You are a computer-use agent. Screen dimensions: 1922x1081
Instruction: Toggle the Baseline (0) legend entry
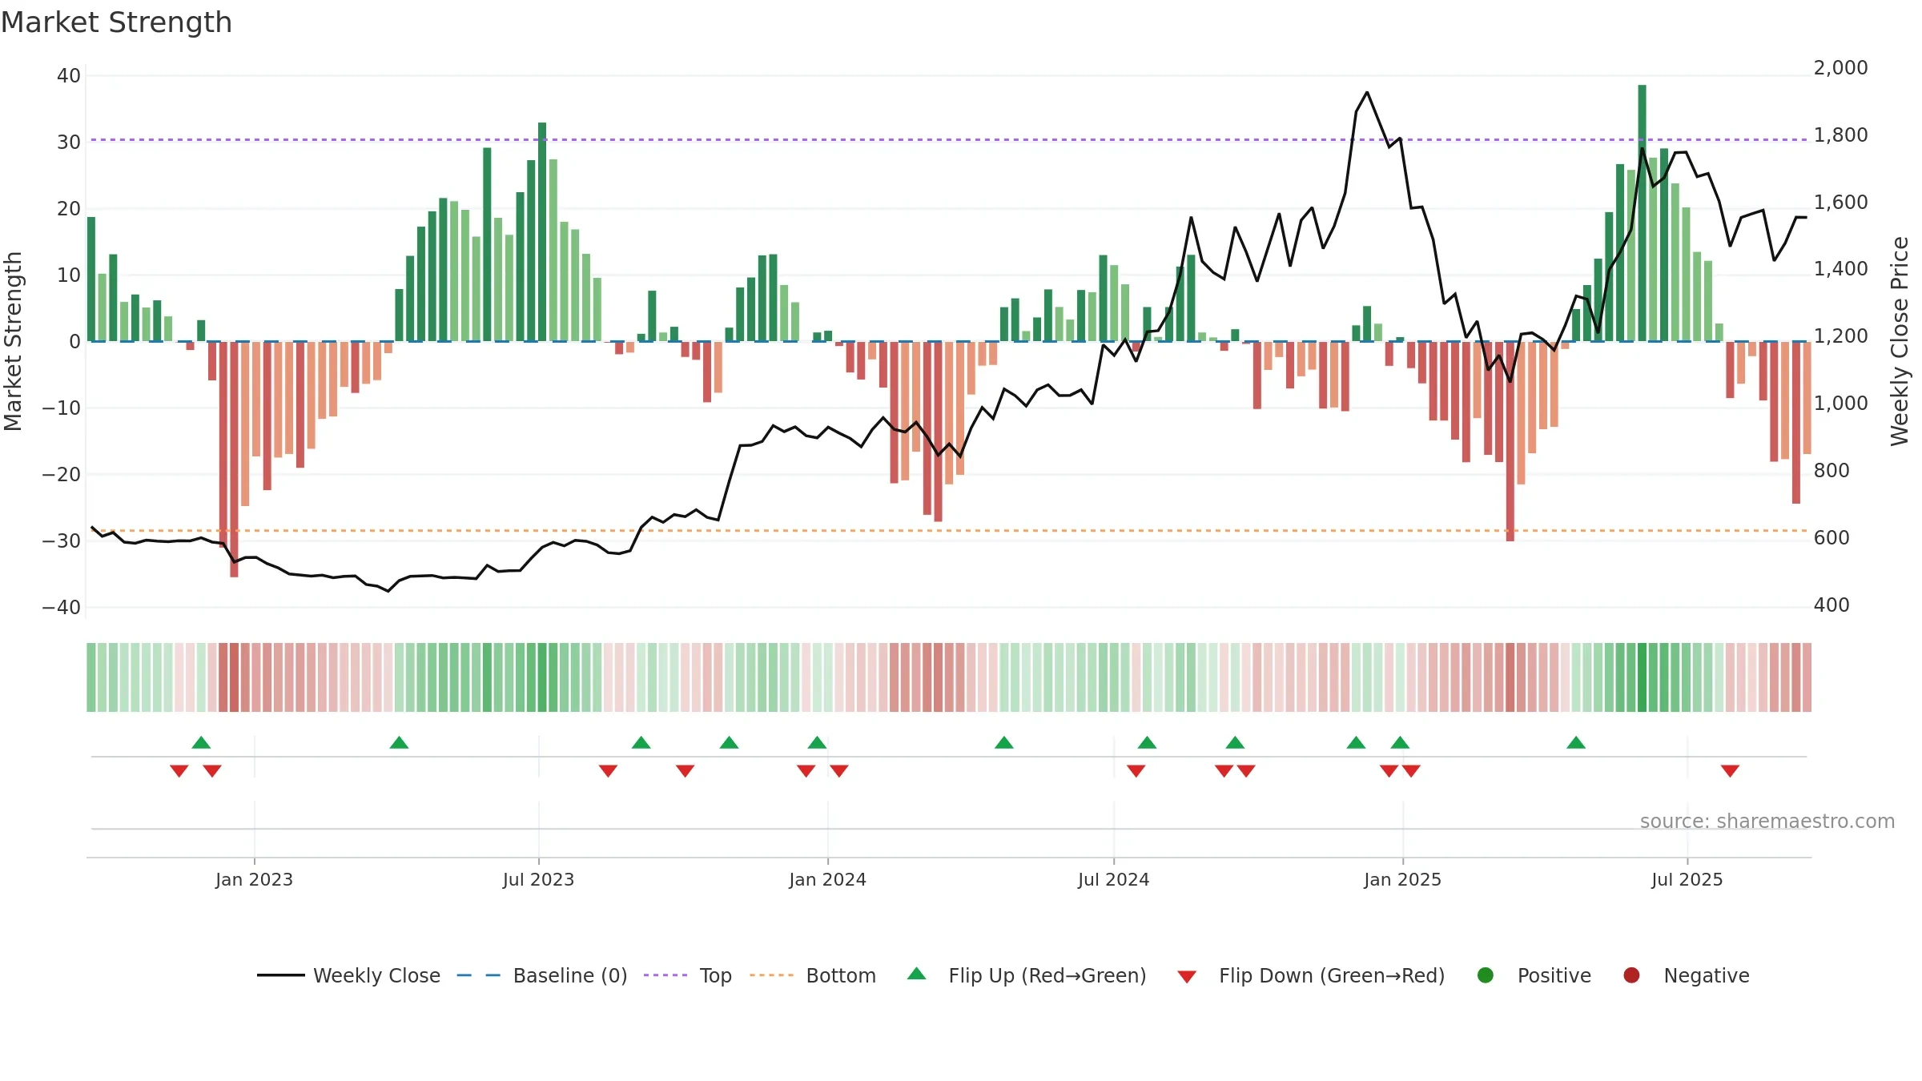(x=542, y=975)
